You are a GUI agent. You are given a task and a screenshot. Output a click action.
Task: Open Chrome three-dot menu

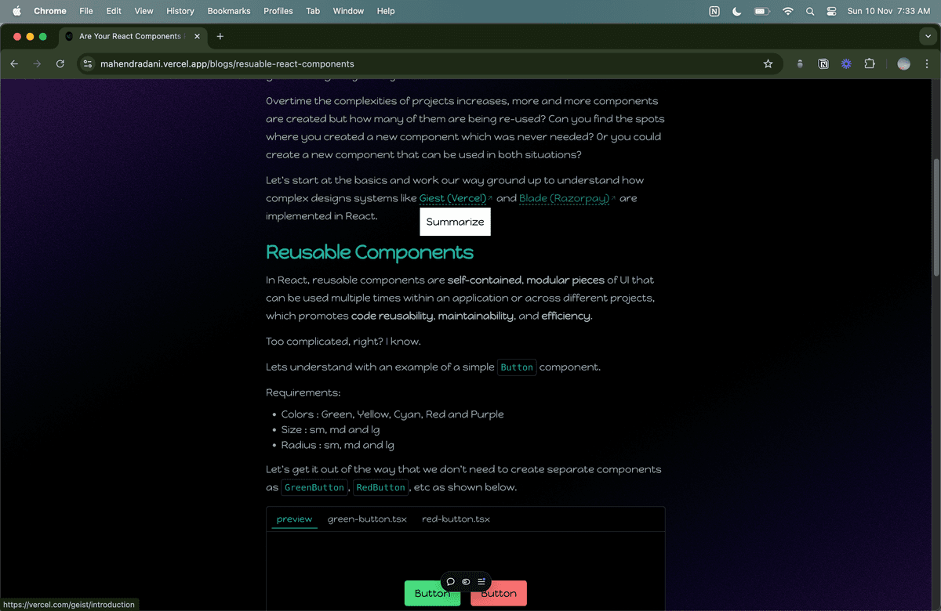[927, 64]
